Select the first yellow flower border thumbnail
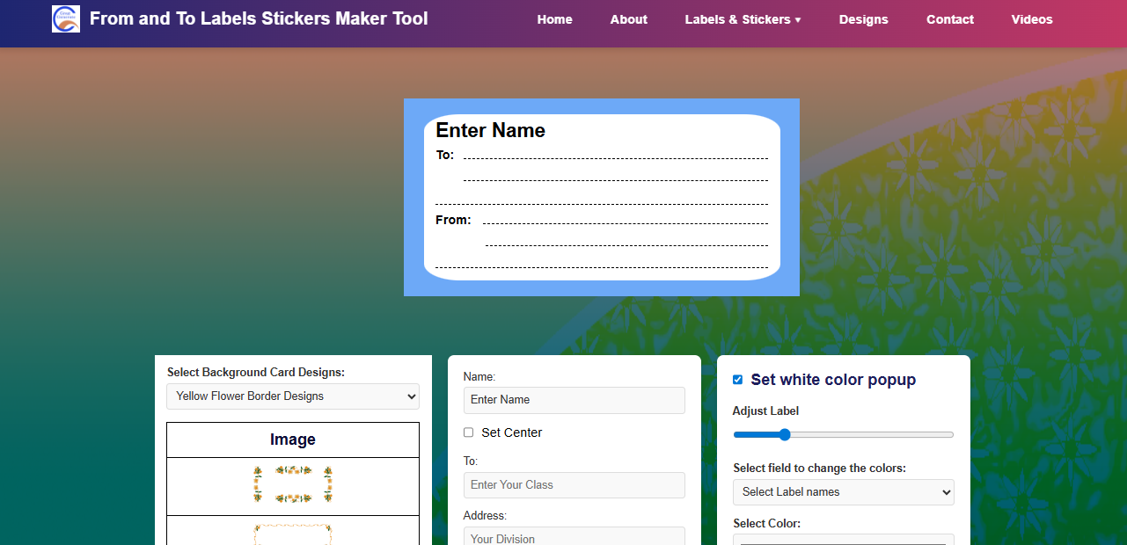Image resolution: width=1127 pixels, height=545 pixels. [x=293, y=485]
